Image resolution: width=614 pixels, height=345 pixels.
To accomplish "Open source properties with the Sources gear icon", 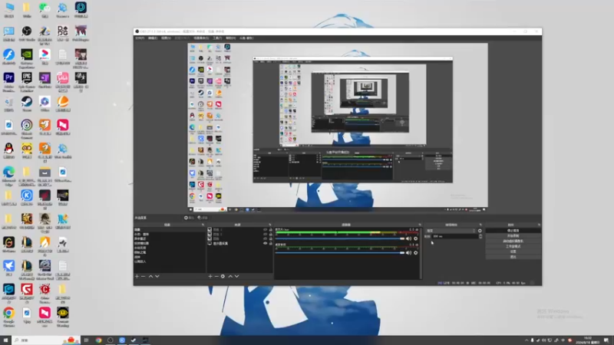I will 223,276.
